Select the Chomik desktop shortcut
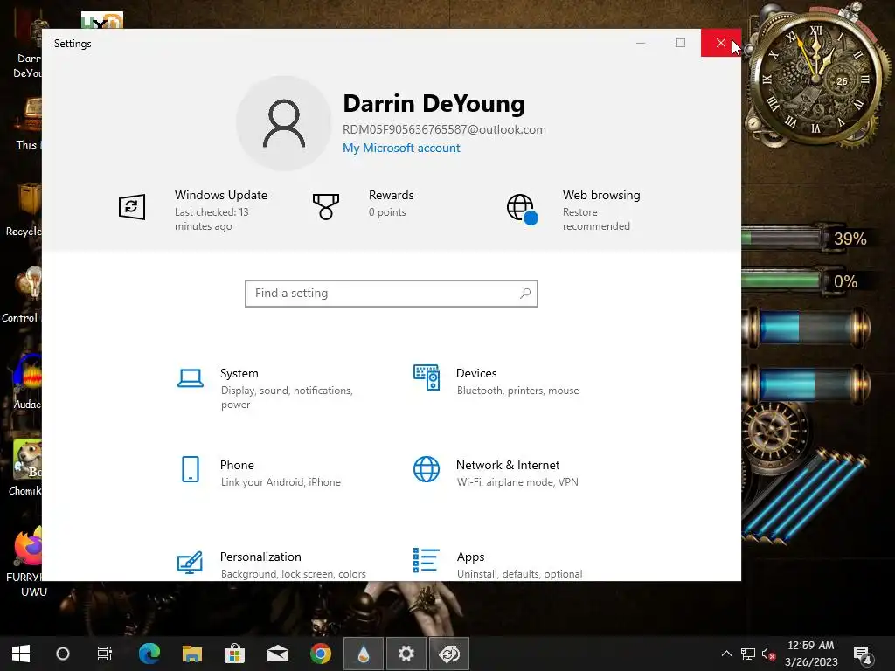The height and width of the screenshot is (671, 895). [25, 468]
